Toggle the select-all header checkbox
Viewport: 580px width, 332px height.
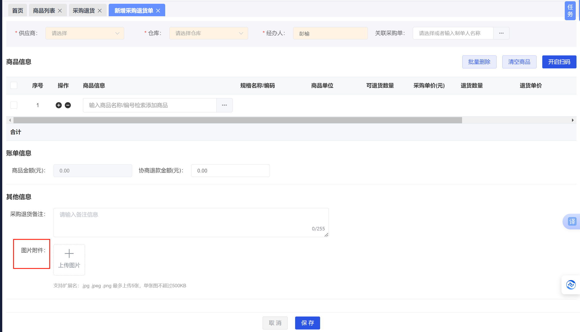pos(14,85)
